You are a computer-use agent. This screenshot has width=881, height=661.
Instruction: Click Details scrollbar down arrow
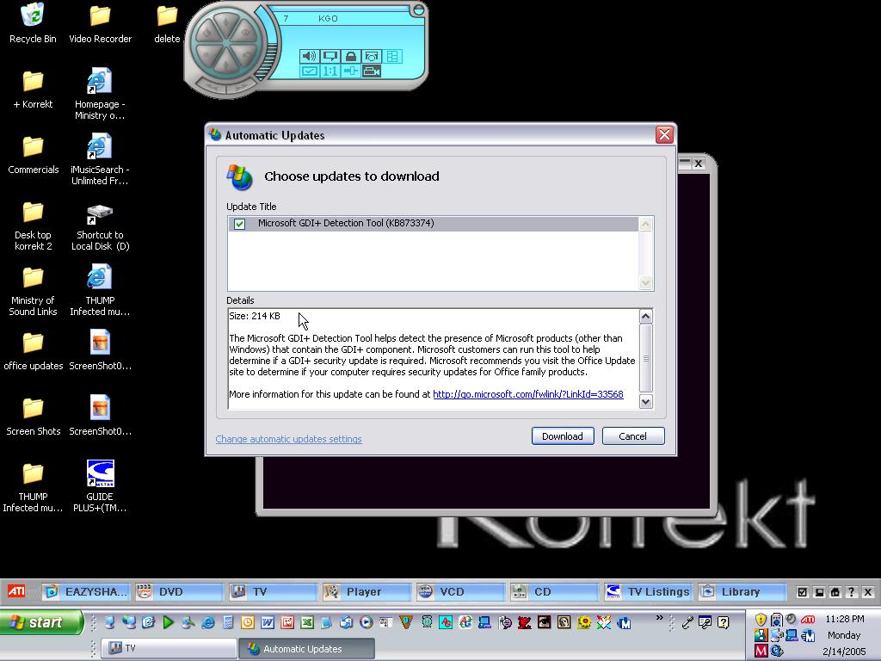(x=645, y=401)
